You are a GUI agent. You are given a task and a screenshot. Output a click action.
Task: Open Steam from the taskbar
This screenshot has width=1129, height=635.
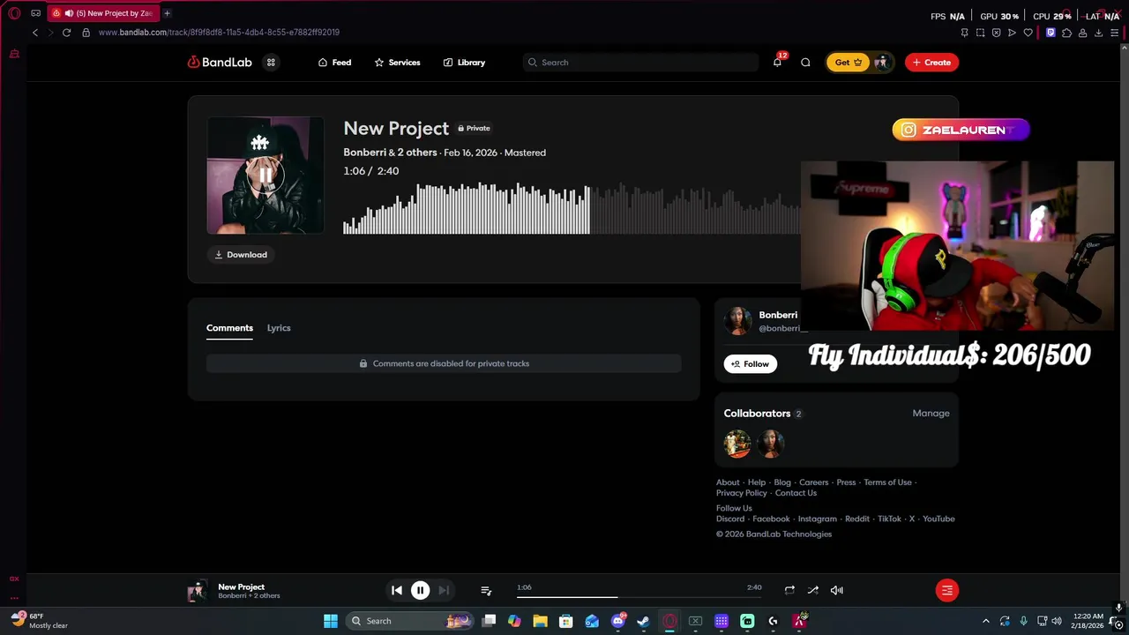coord(643,621)
